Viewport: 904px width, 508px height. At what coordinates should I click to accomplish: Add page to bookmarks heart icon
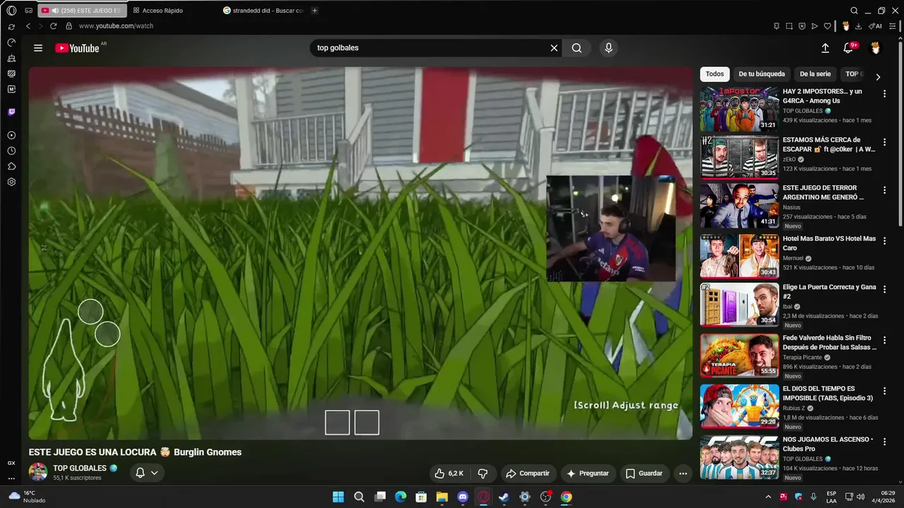828,26
